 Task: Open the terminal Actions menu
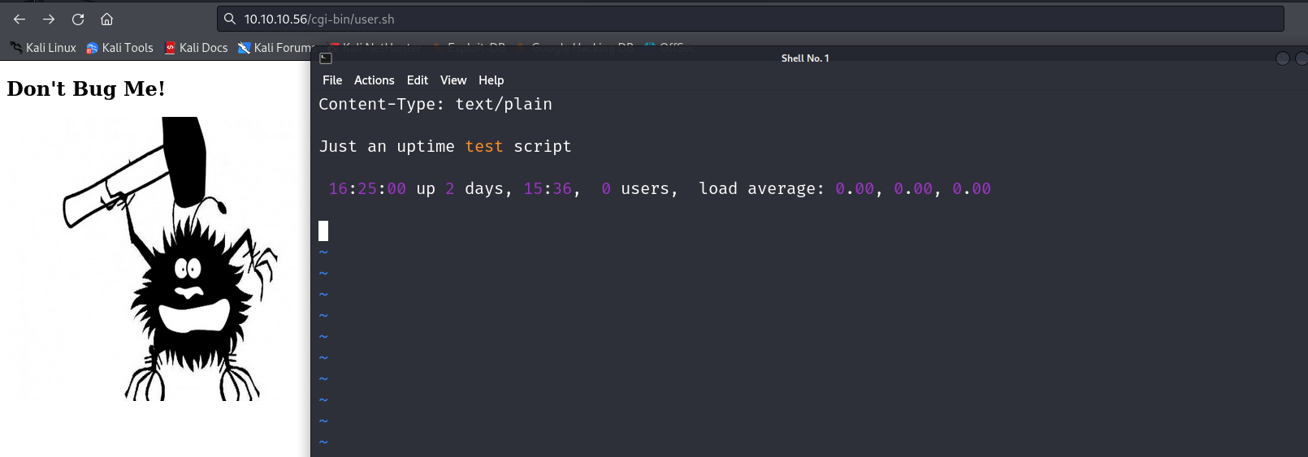click(x=374, y=80)
